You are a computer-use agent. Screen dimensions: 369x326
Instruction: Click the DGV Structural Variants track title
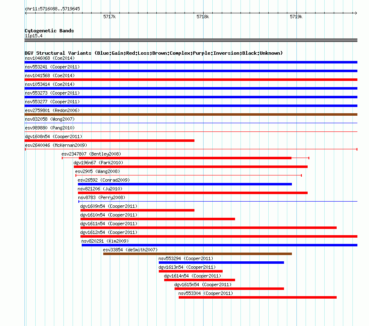pyautogui.click(x=154, y=53)
